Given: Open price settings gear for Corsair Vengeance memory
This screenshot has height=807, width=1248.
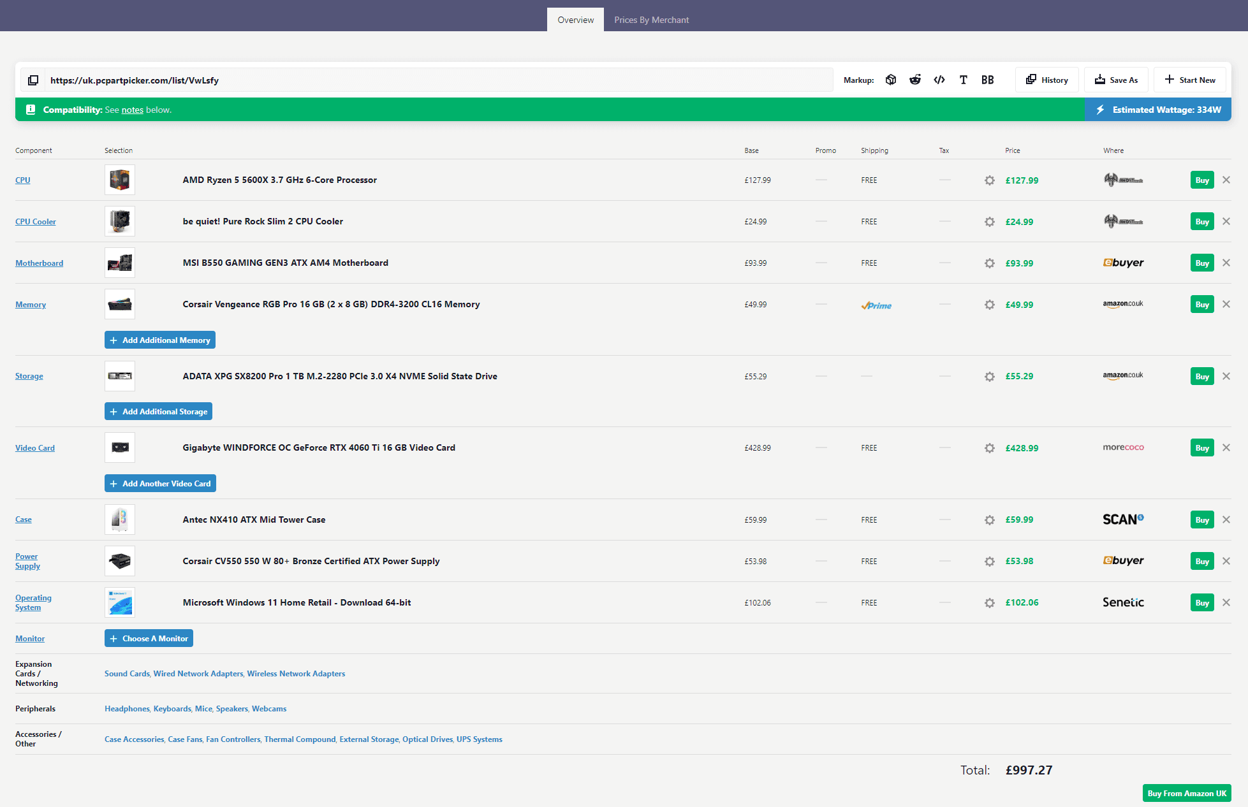Looking at the screenshot, I should [x=990, y=305].
